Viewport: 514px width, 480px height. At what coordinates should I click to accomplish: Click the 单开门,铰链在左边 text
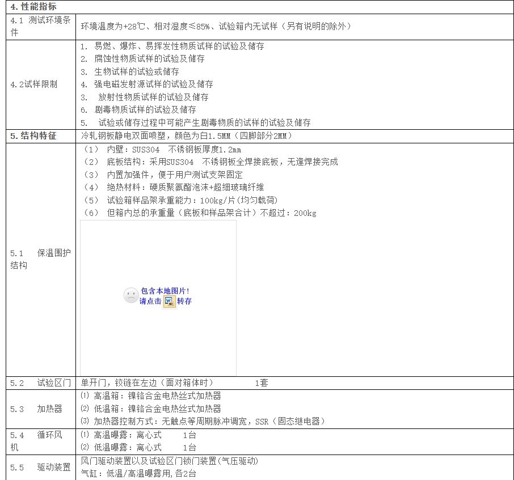[x=148, y=383]
